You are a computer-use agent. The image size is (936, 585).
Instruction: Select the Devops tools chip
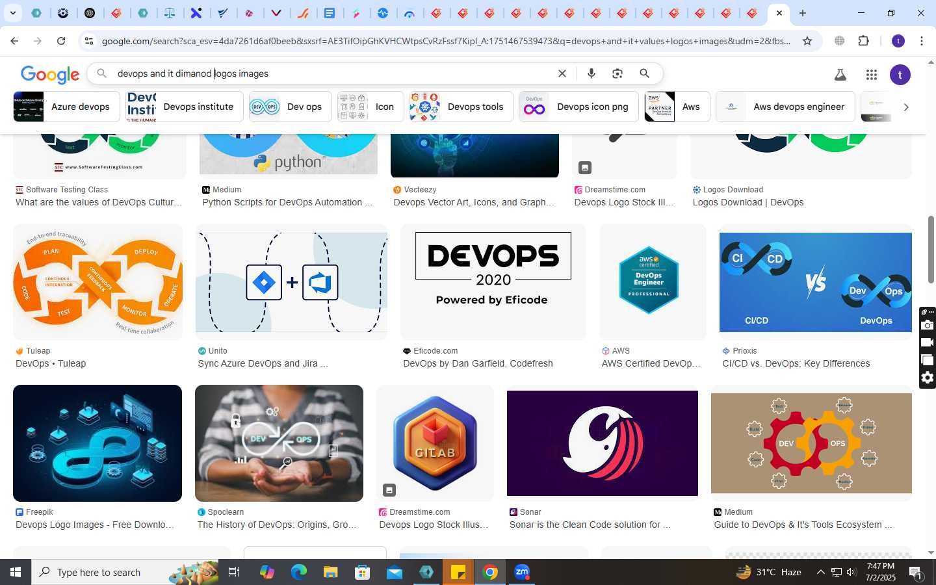click(461, 107)
